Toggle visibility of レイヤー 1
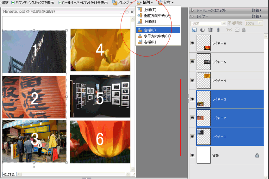The width and height of the screenshot is (269, 179). tap(192, 136)
